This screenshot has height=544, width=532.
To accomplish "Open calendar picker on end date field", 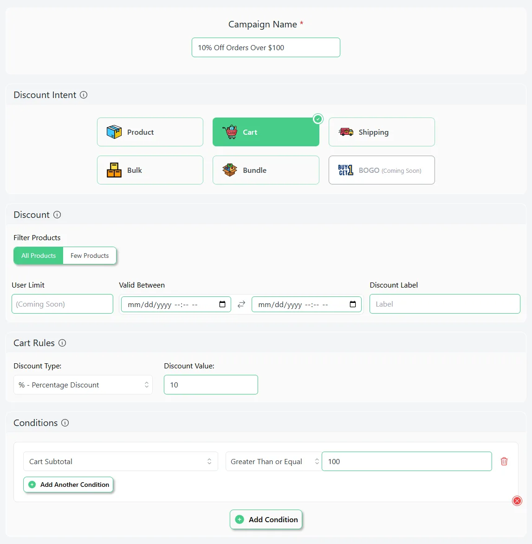I will click(x=353, y=304).
